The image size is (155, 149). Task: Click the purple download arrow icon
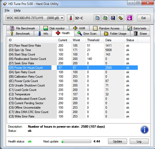(129, 18)
